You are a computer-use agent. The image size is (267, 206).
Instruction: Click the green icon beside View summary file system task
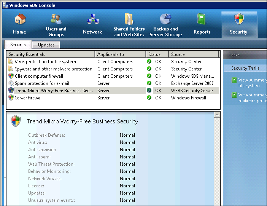pyautogui.click(x=234, y=80)
